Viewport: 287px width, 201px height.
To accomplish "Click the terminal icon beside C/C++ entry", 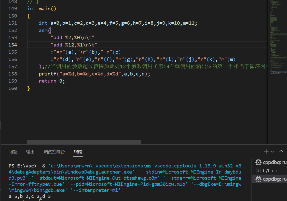I will pos(258,171).
